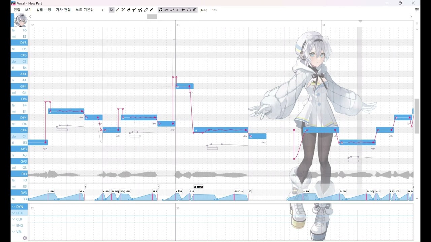Expand the PITD expression chevron
This screenshot has width=431, height=242.
tap(13, 213)
